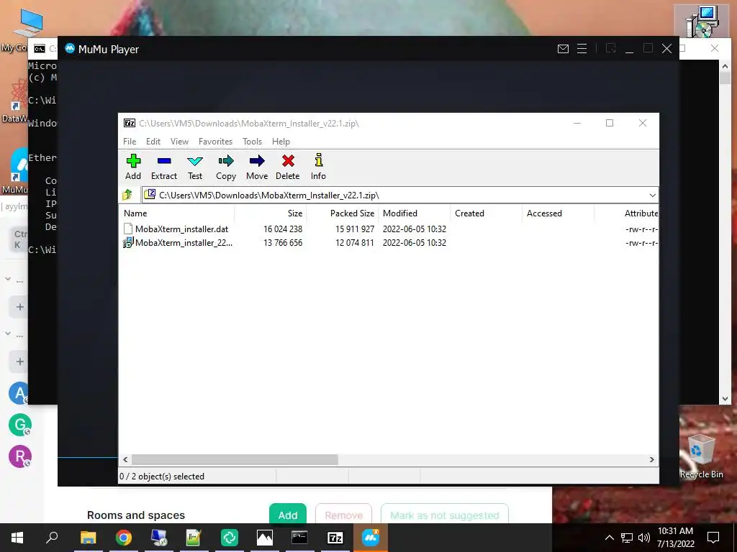The height and width of the screenshot is (552, 737).
Task: Sort by Packed Size column header
Action: [x=342, y=213]
